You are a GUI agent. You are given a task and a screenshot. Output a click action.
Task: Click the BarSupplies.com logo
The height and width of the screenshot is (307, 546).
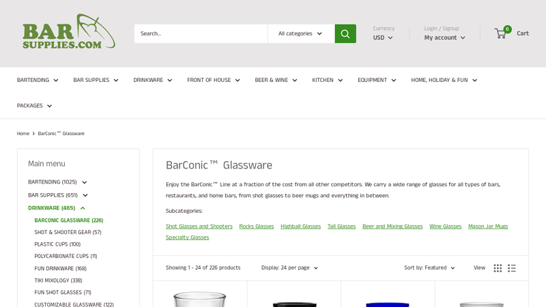pyautogui.click(x=69, y=31)
